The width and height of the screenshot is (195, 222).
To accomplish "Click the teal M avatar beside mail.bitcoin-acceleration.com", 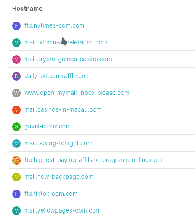I will tap(16, 43).
